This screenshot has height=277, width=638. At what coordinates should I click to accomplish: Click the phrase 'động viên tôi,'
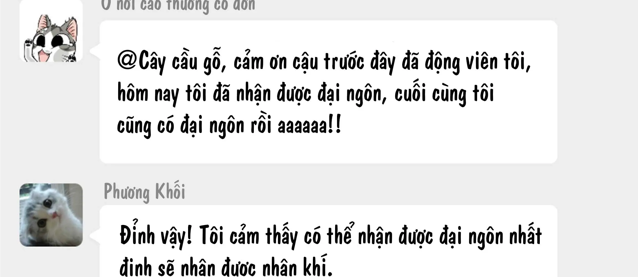click(478, 62)
